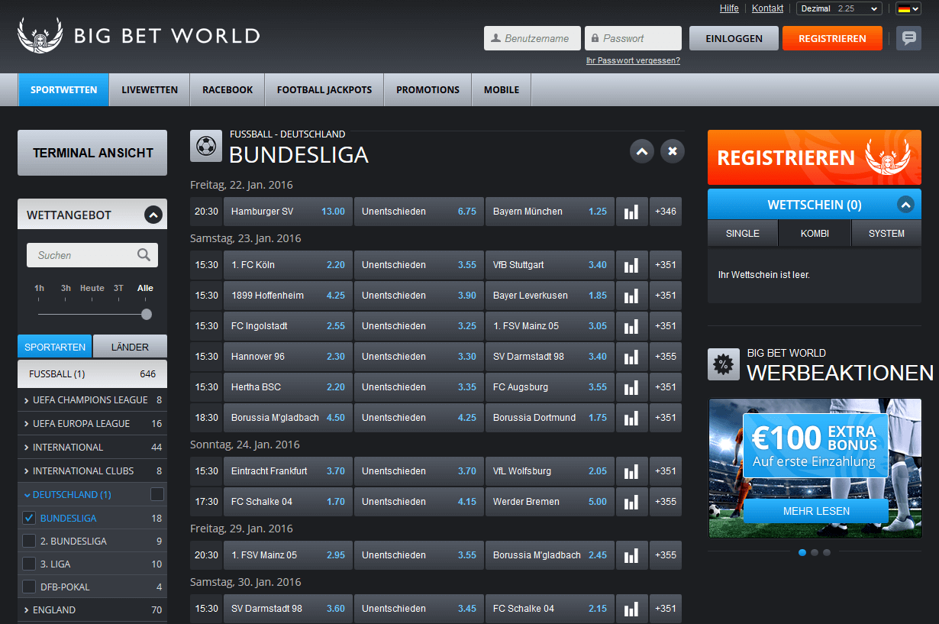Viewport: 939px width, 624px height.
Task: Open statistics icon for 1. FC Köln match
Action: pos(631,265)
